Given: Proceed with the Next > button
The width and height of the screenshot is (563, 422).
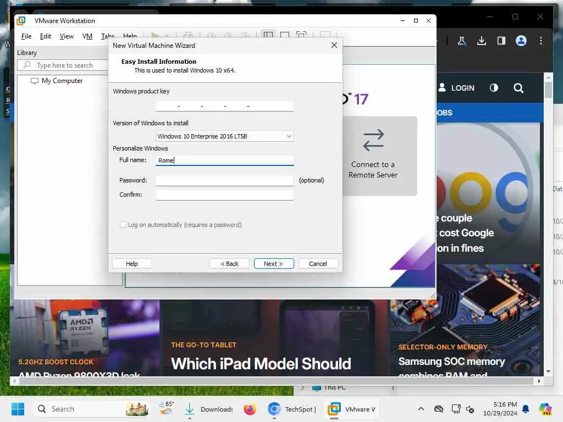Looking at the screenshot, I should click(274, 264).
